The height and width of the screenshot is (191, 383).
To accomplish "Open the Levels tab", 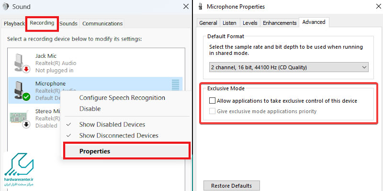I will [250, 23].
